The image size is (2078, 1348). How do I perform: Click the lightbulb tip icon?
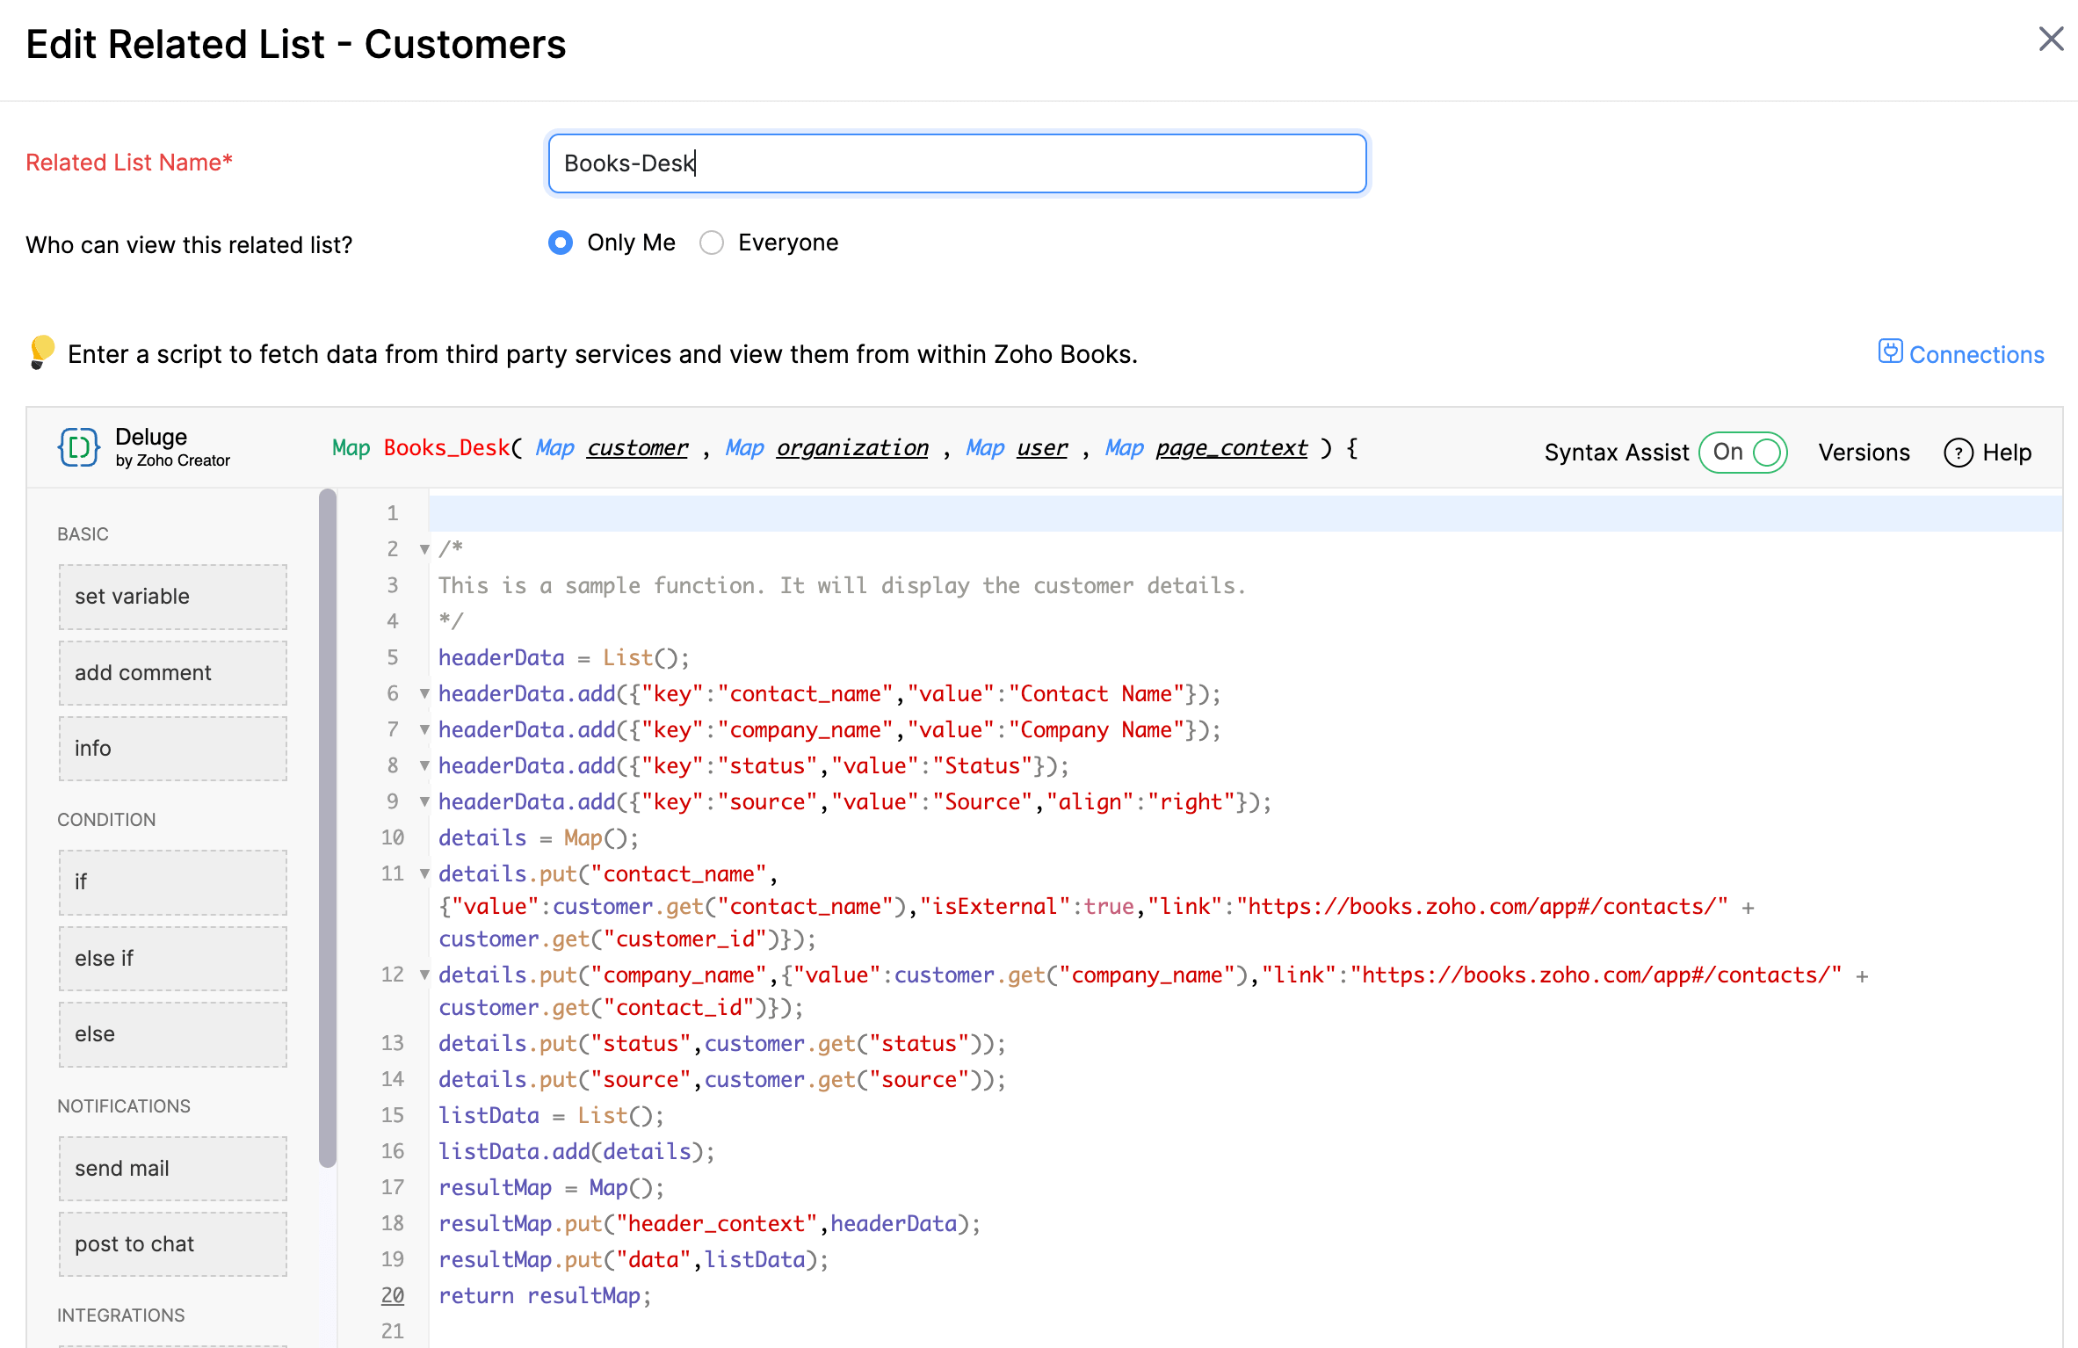[x=40, y=353]
